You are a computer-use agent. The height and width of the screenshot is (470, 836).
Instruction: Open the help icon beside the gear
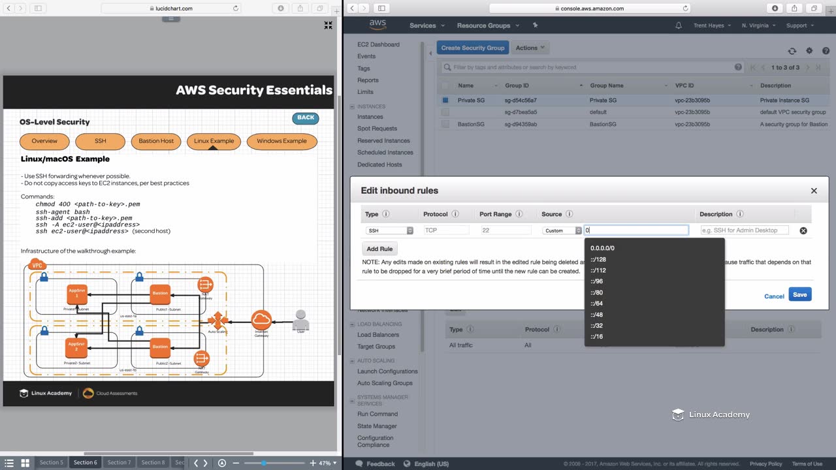pos(826,51)
